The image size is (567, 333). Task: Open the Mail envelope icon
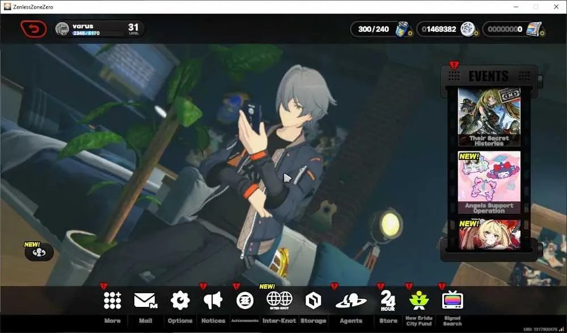[146, 301]
